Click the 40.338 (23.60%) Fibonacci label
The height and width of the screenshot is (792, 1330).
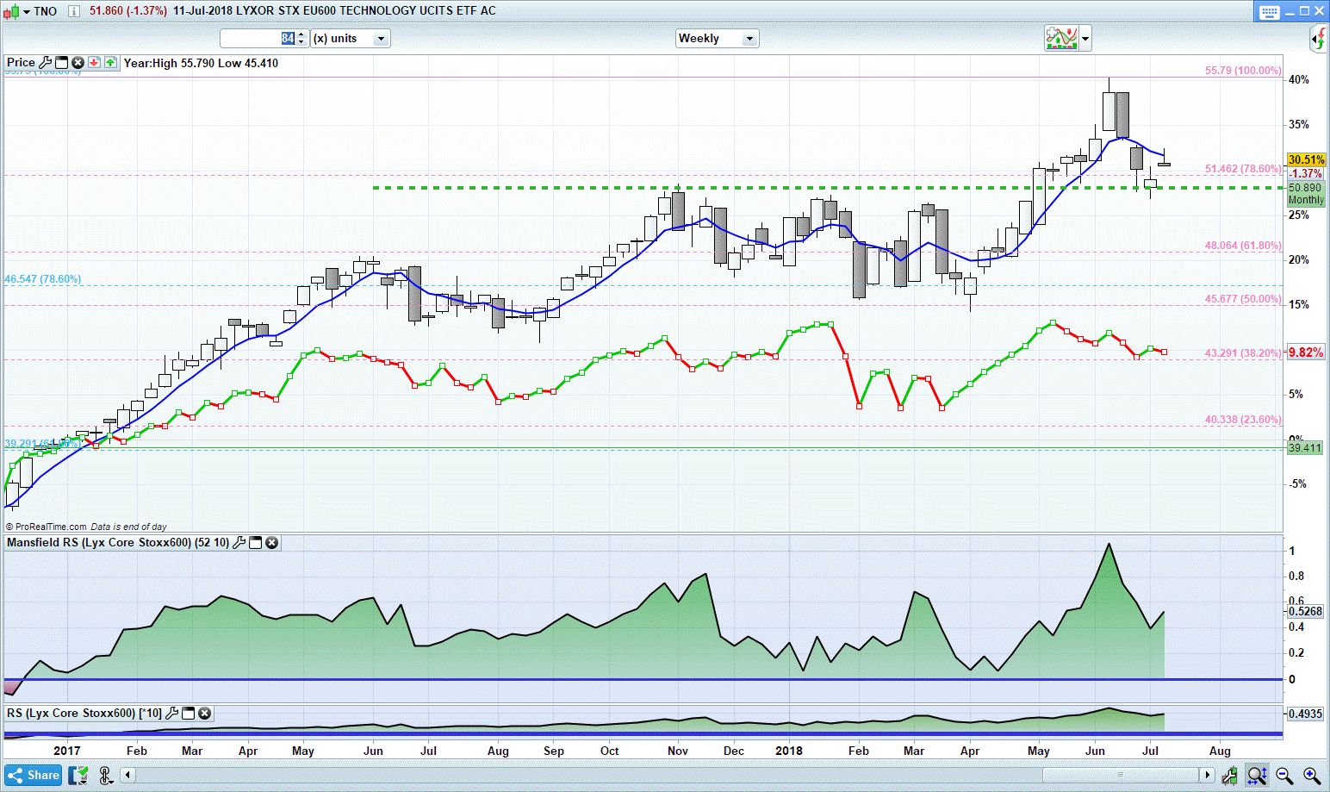(1243, 420)
